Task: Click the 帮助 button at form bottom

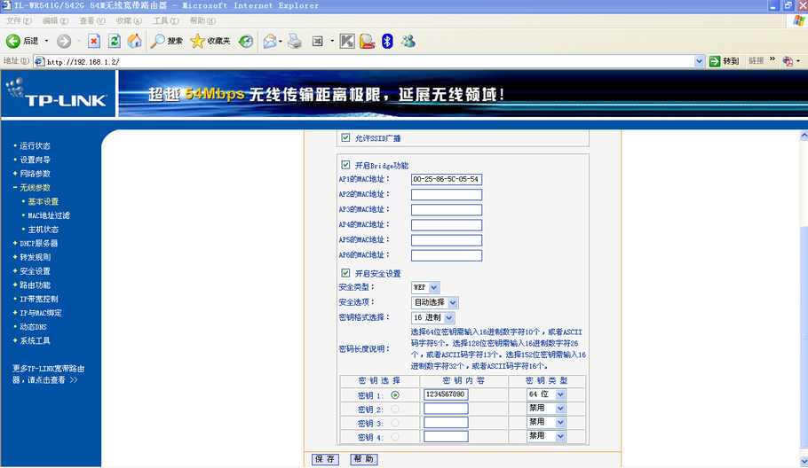Action: pyautogui.click(x=364, y=459)
